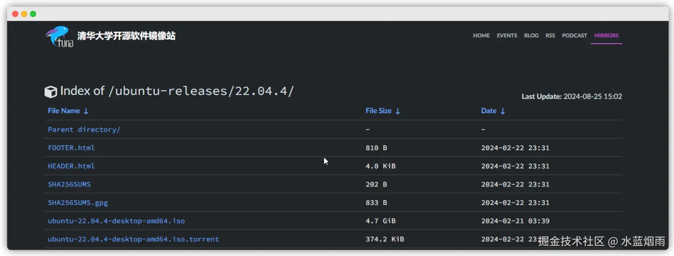Sort by File Name column arrow
Viewport: 674px width, 256px height.
tap(86, 111)
